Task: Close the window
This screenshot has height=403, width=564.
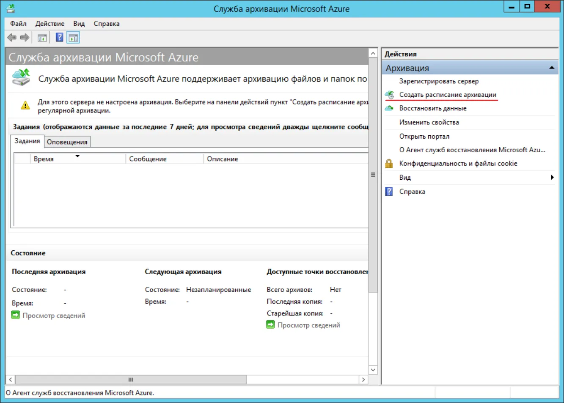Action: click(547, 6)
